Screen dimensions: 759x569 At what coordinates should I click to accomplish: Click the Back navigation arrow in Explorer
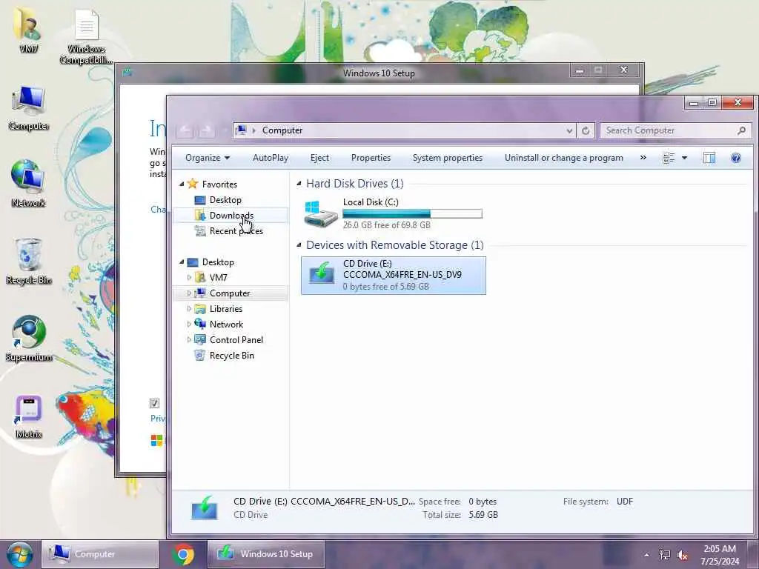(x=185, y=130)
